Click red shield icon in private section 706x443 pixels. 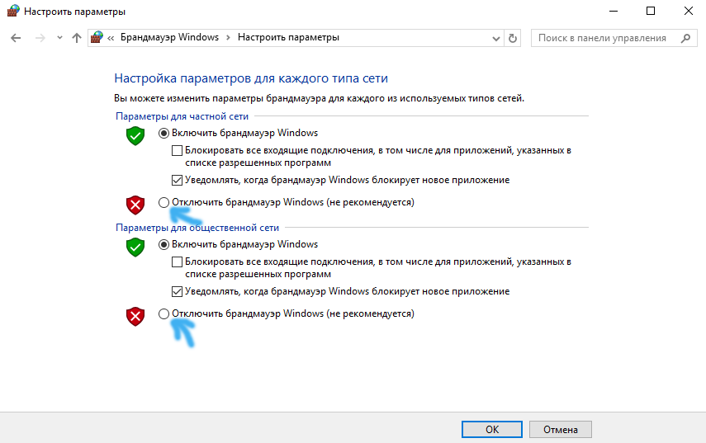pos(135,205)
